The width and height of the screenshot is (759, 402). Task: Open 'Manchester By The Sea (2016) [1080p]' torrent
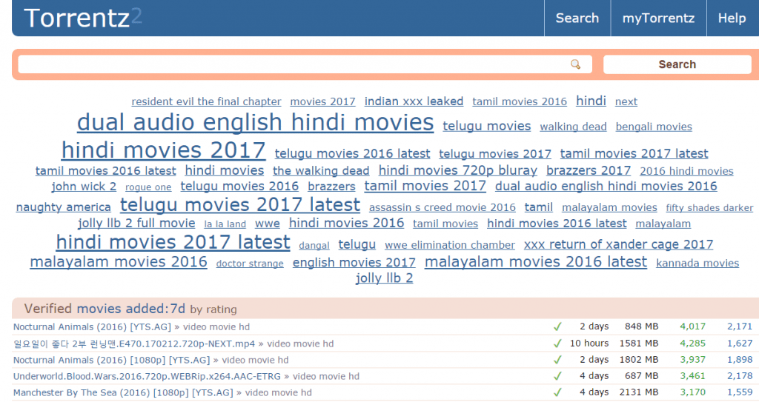click(123, 393)
